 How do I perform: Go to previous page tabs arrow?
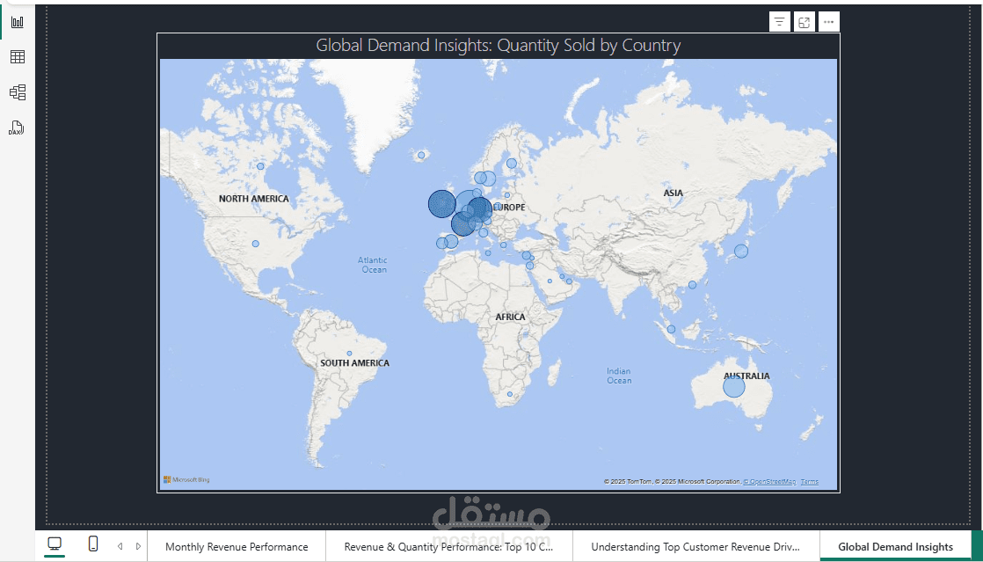pyautogui.click(x=120, y=546)
